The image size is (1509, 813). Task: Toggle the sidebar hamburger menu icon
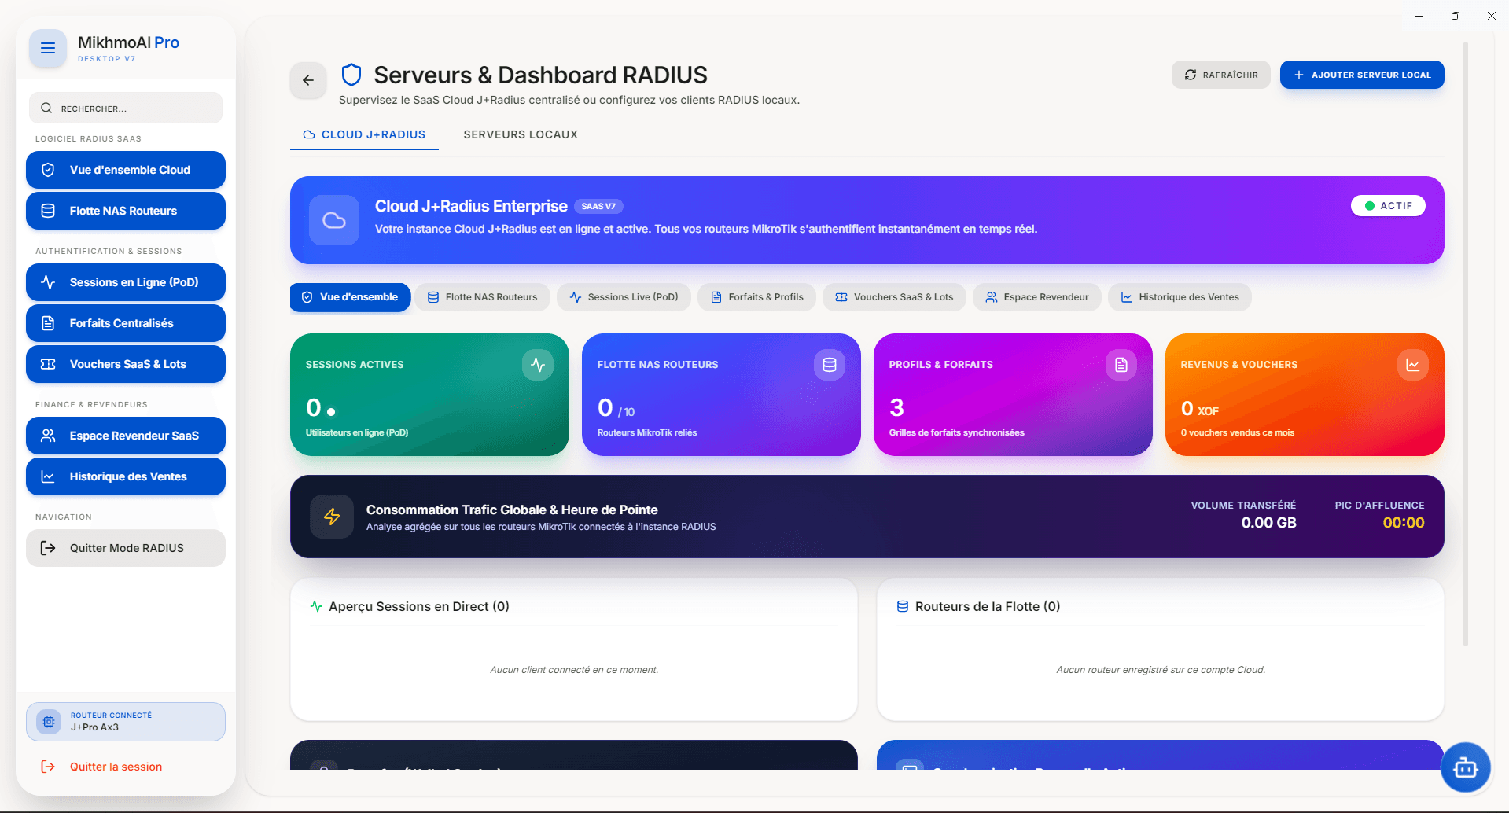(48, 48)
